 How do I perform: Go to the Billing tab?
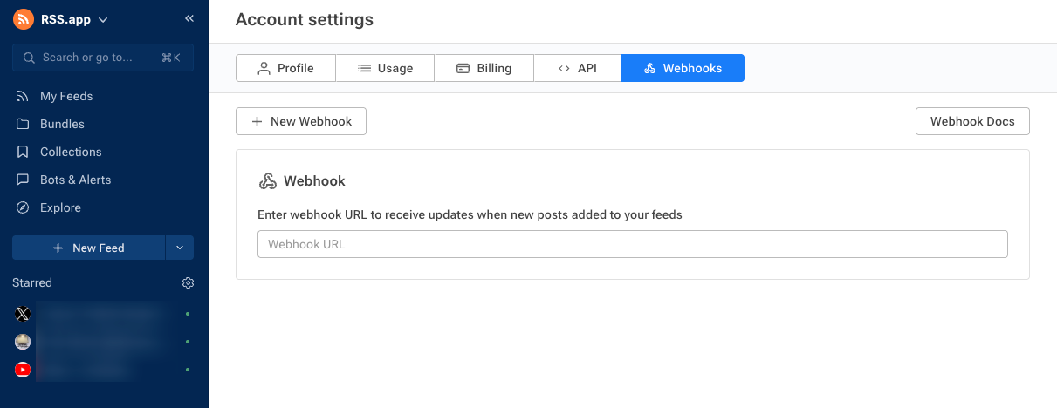pyautogui.click(x=484, y=68)
